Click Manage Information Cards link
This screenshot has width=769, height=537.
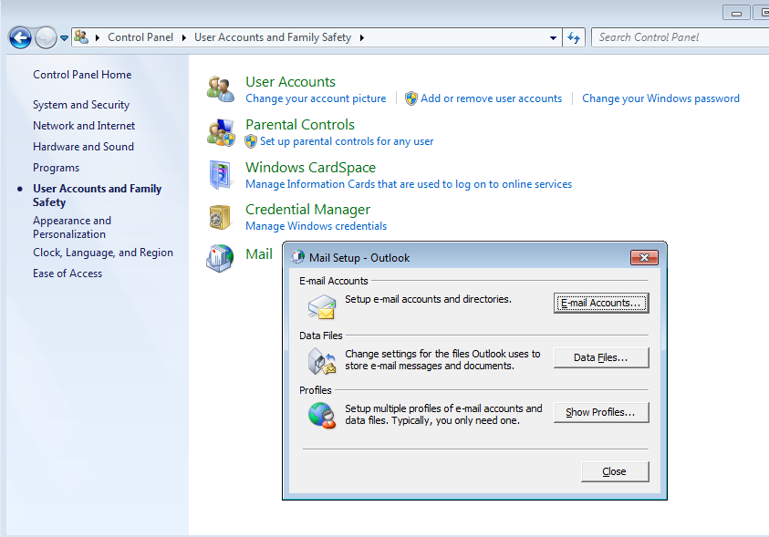409,184
